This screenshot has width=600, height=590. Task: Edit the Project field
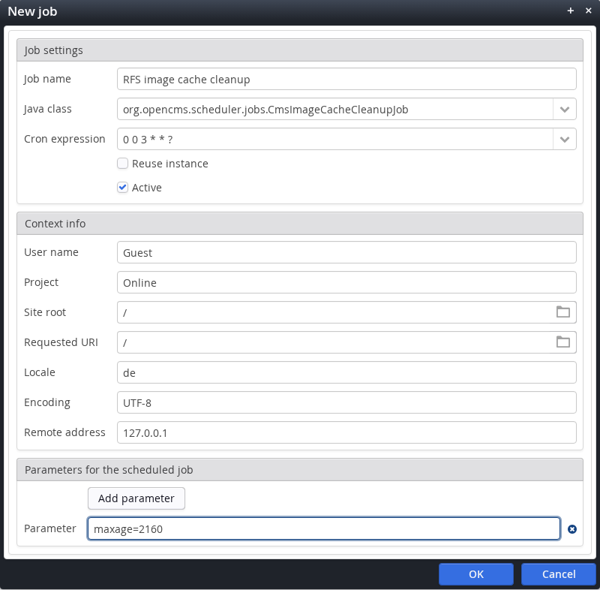click(346, 282)
